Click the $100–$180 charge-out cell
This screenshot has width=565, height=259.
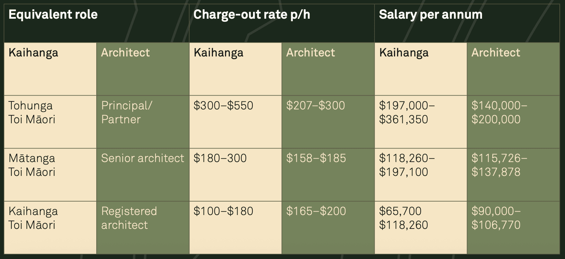point(223,211)
